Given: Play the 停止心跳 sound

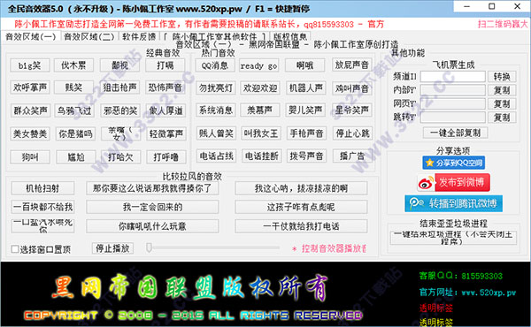Looking at the screenshot, I should click(352, 133).
